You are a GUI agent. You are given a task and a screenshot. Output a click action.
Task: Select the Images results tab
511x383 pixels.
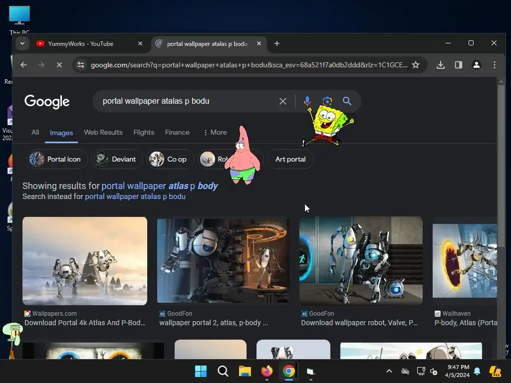(61, 133)
